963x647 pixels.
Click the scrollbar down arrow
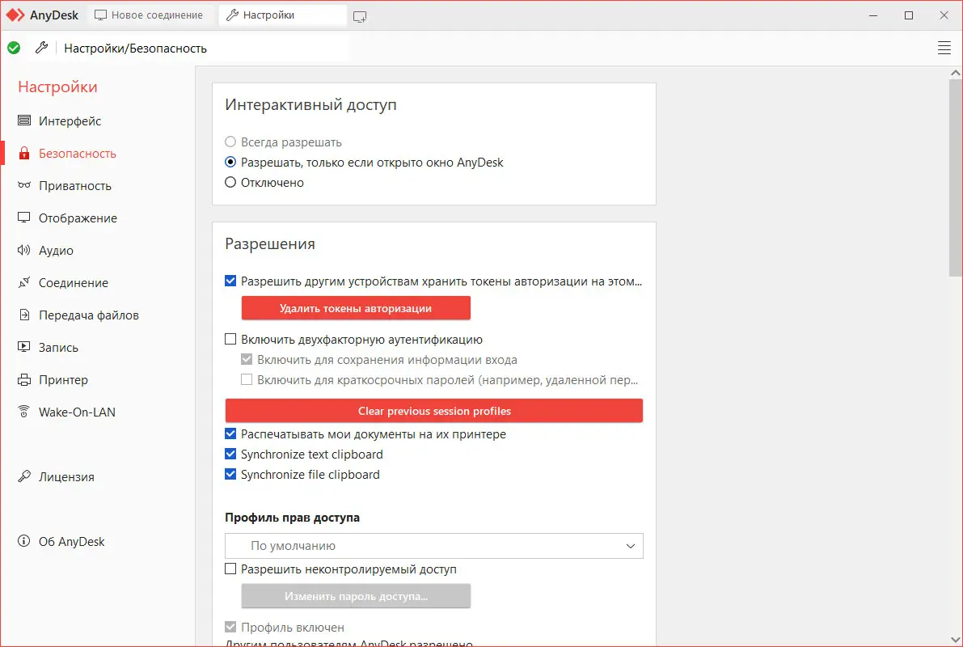955,640
